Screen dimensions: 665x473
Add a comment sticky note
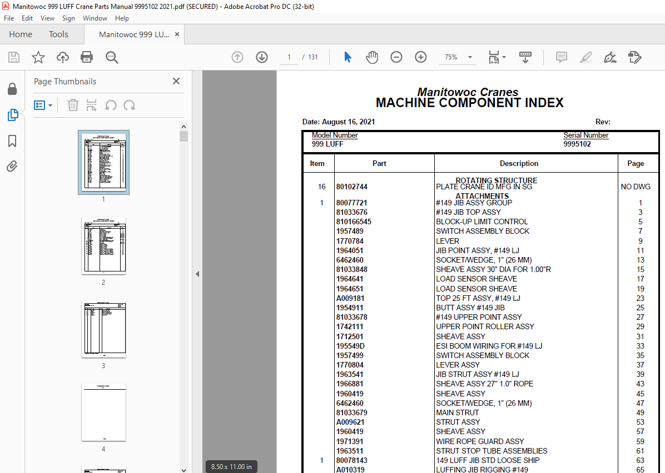click(562, 57)
